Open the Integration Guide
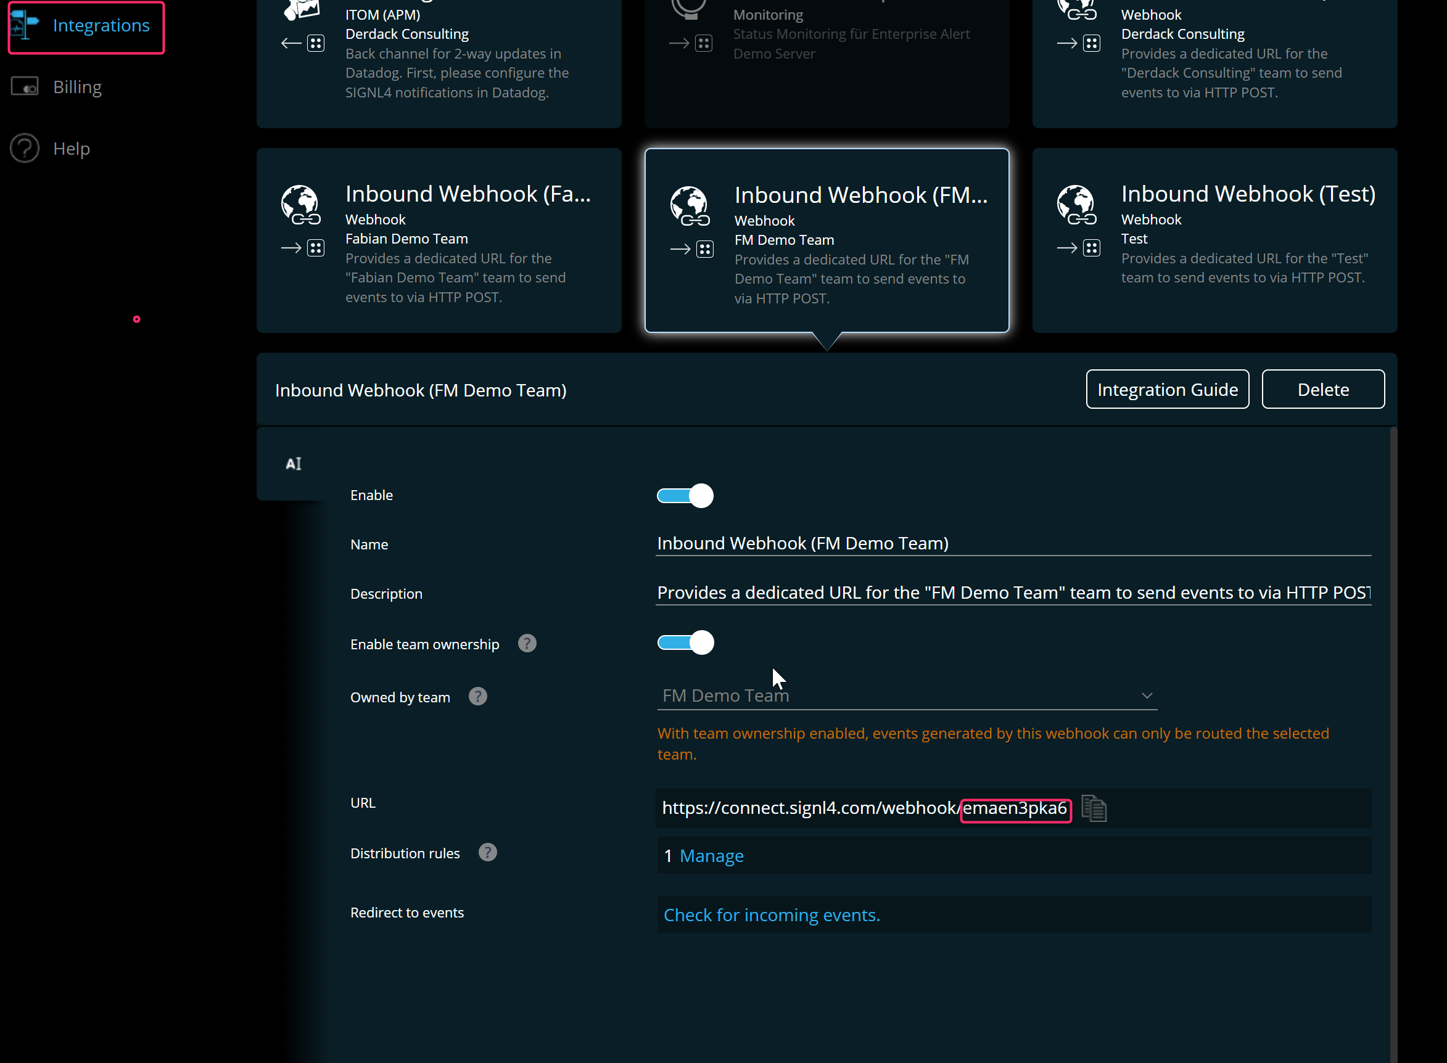The width and height of the screenshot is (1447, 1063). point(1167,389)
